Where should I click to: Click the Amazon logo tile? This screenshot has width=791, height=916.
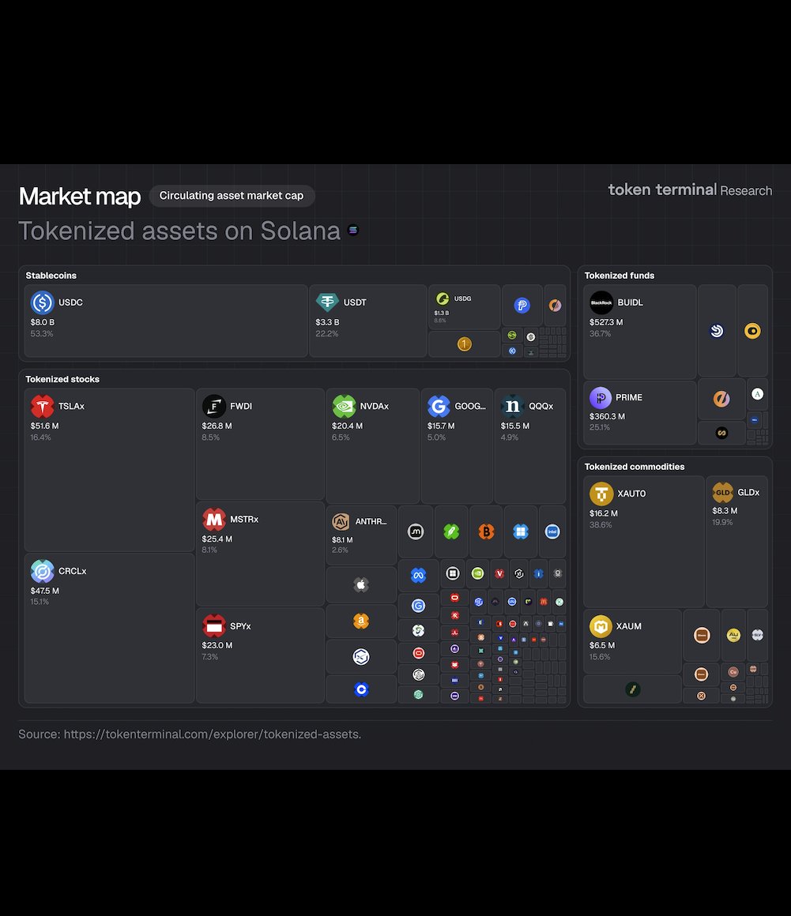coord(361,621)
